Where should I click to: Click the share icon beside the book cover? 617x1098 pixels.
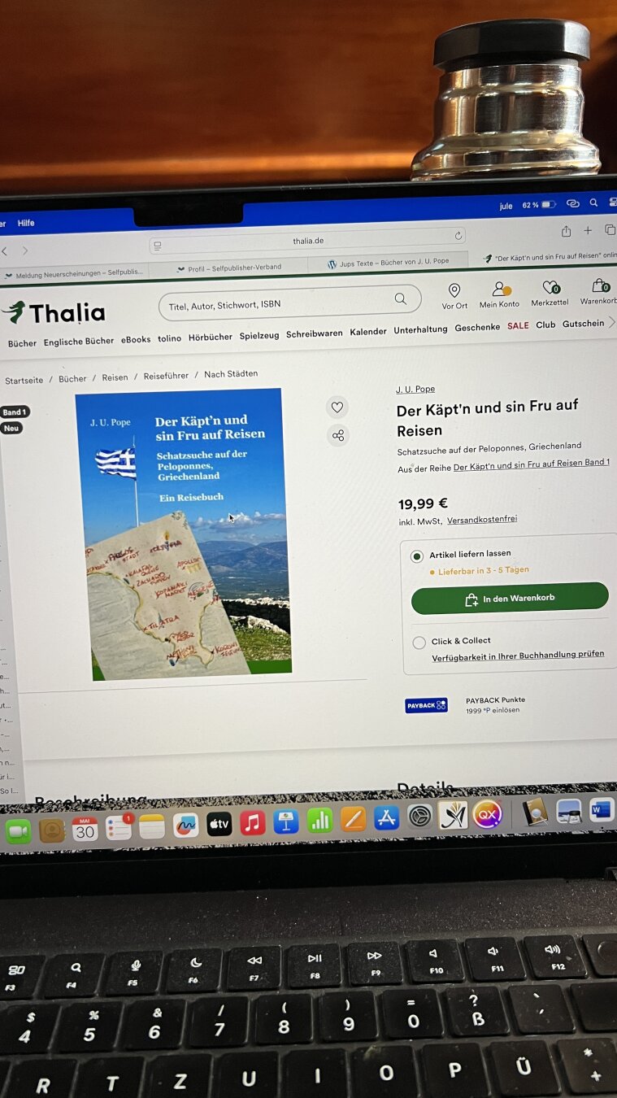[338, 436]
